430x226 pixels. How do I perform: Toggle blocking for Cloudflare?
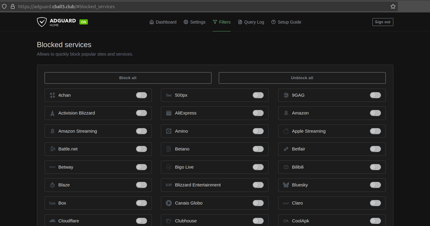coord(142,221)
